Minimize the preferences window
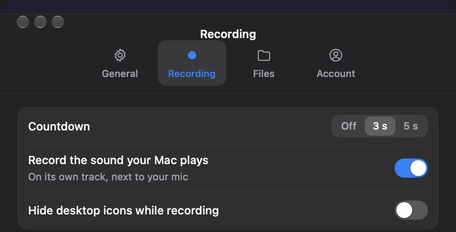Image resolution: width=456 pixels, height=232 pixels. point(40,22)
